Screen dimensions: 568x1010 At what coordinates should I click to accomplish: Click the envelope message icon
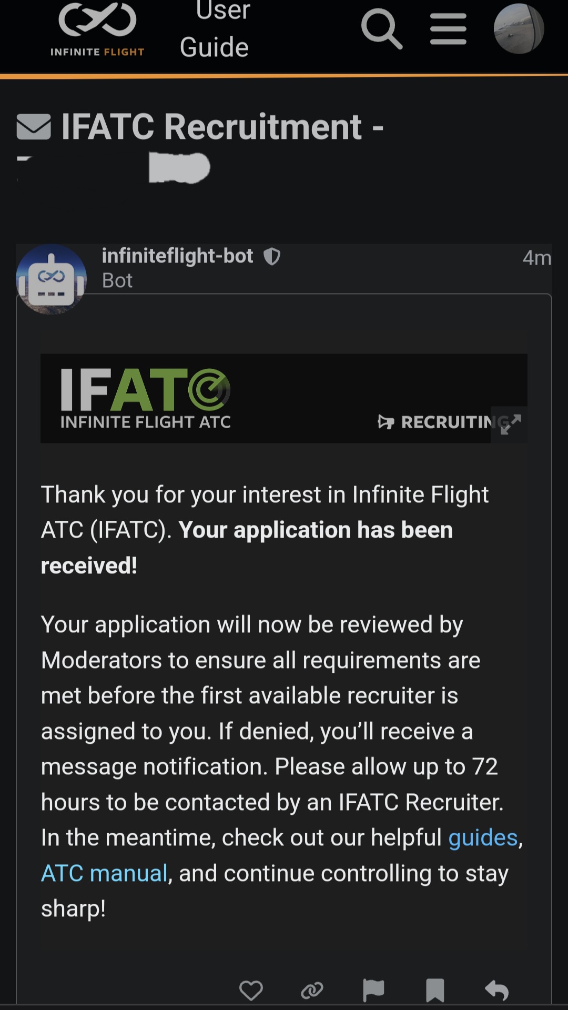34,127
